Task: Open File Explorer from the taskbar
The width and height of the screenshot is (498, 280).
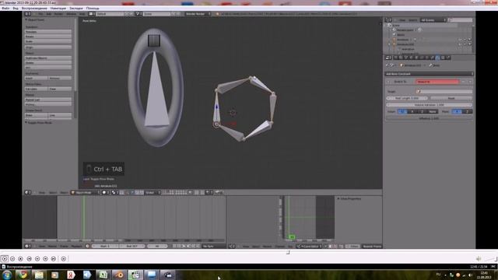Action: coord(39,275)
